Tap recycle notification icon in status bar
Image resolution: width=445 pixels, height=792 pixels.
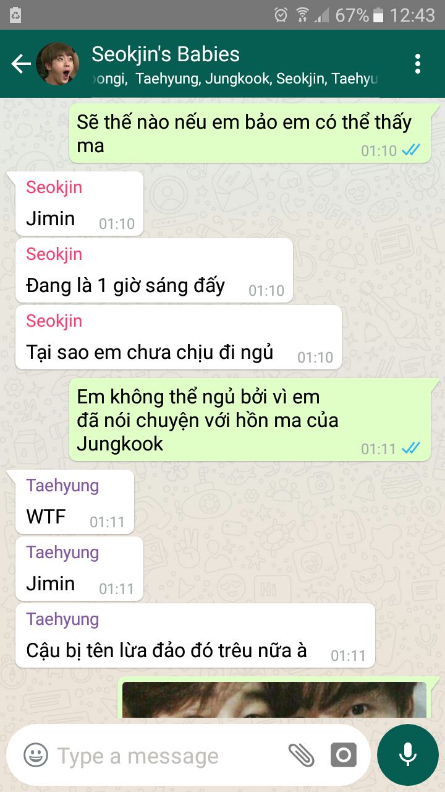(15, 15)
